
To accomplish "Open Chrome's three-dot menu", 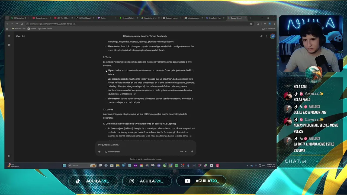I will 274,24.
